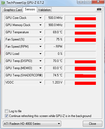This screenshot has height=129, width=105.
Task: Open the Validation tab
Action: [x=44, y=10]
